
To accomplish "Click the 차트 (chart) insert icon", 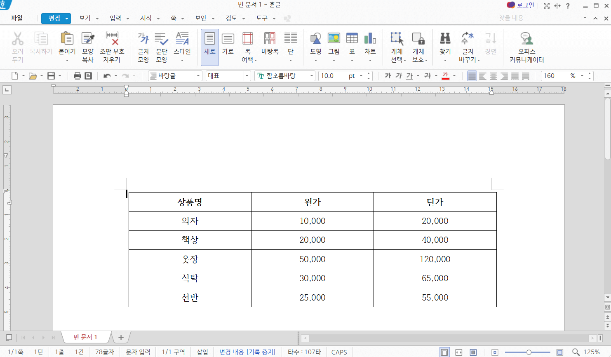I will (x=370, y=39).
